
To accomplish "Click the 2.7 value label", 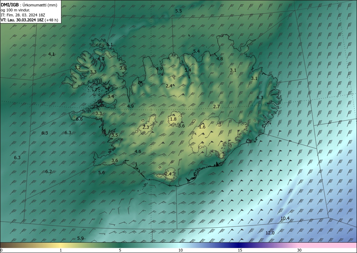I will click(x=217, y=106).
